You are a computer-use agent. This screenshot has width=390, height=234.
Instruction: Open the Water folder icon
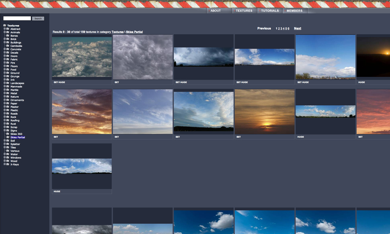pyautogui.click(x=8, y=154)
